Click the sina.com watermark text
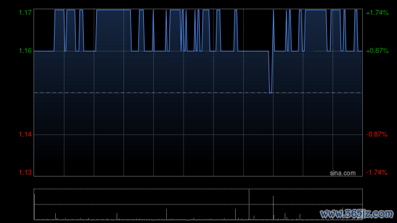 coord(342,173)
